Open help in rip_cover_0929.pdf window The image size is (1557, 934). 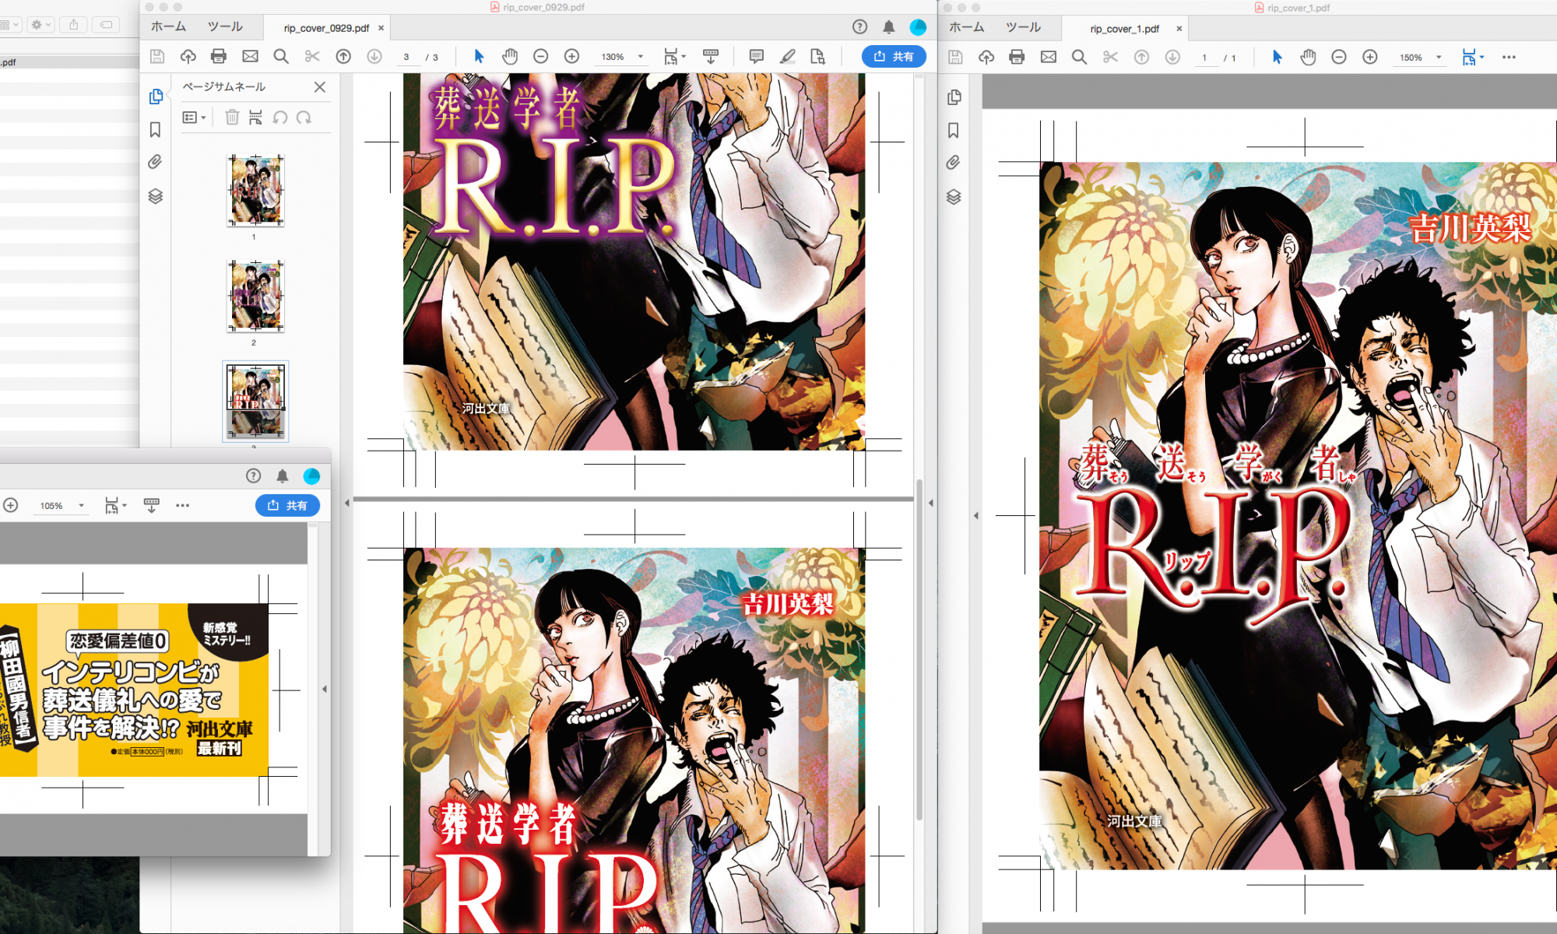click(859, 27)
